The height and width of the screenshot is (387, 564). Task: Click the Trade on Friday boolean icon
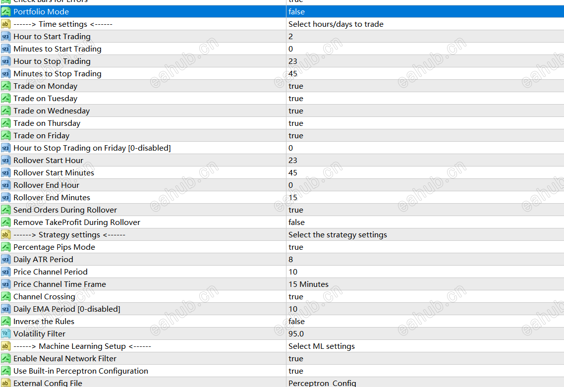click(x=6, y=136)
